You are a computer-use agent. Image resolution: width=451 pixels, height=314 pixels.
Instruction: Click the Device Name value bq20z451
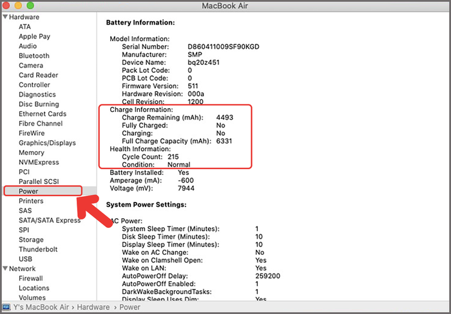point(204,62)
